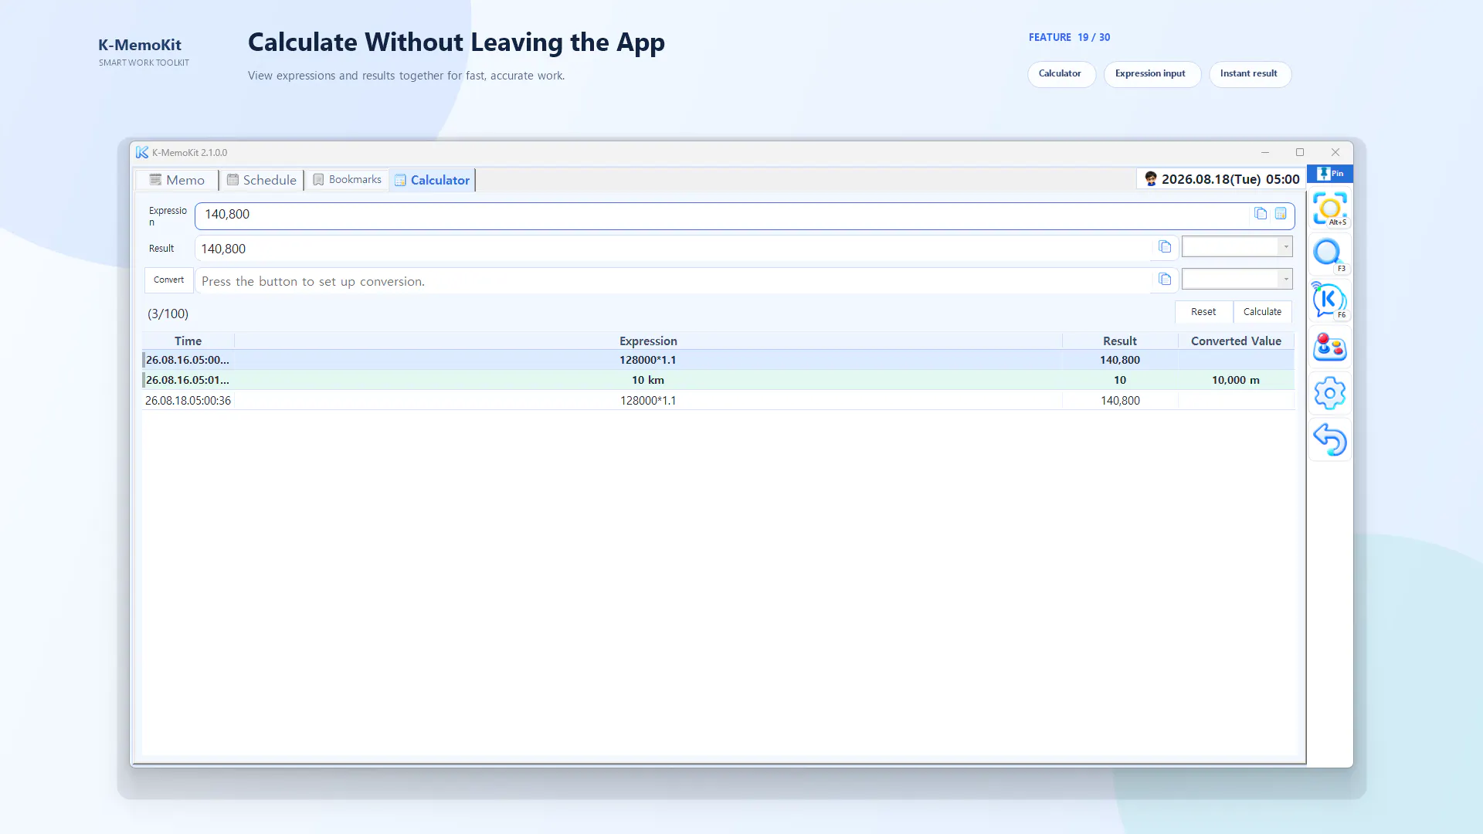
Task: Maximize the K-MemoKit window
Action: tap(1300, 152)
